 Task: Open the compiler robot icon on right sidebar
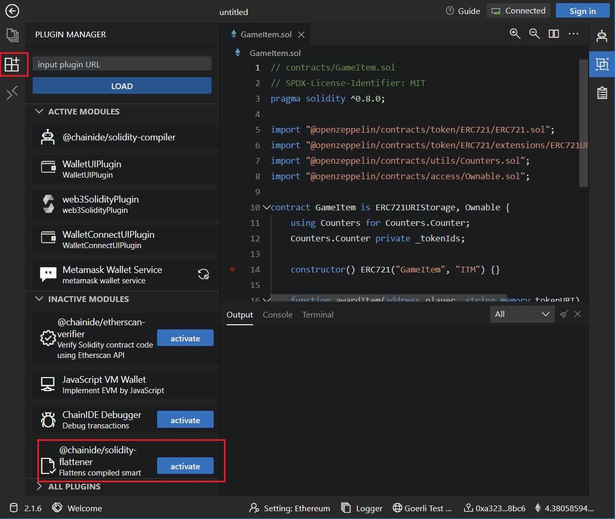tap(602, 36)
